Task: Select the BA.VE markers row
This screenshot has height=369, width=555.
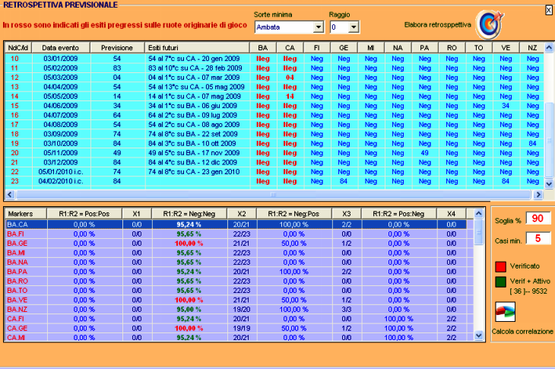Action: pyautogui.click(x=239, y=300)
